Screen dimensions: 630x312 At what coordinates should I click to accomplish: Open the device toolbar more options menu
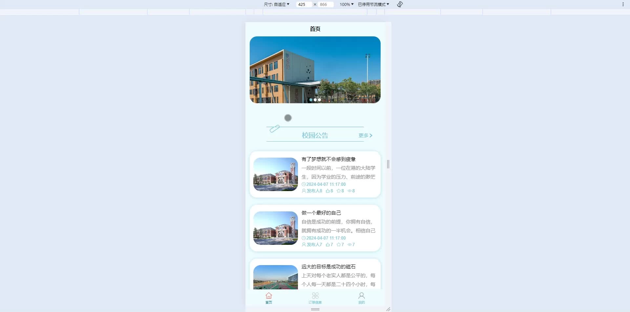(623, 4)
